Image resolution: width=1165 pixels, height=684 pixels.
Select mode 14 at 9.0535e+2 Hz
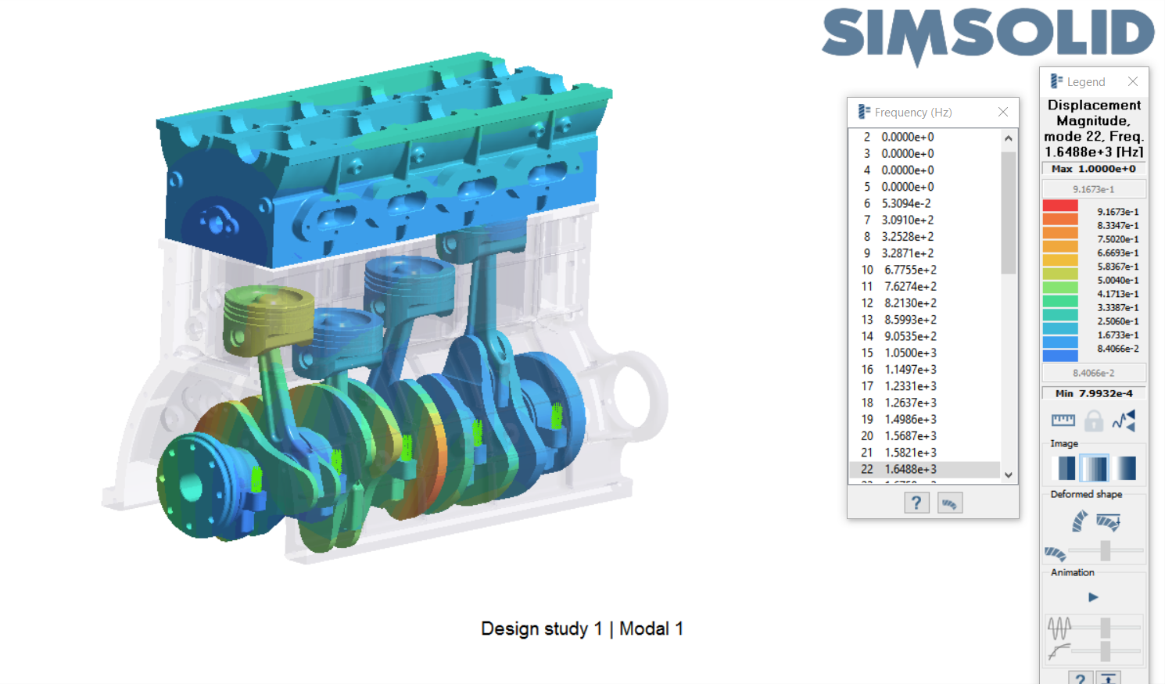[x=924, y=336]
